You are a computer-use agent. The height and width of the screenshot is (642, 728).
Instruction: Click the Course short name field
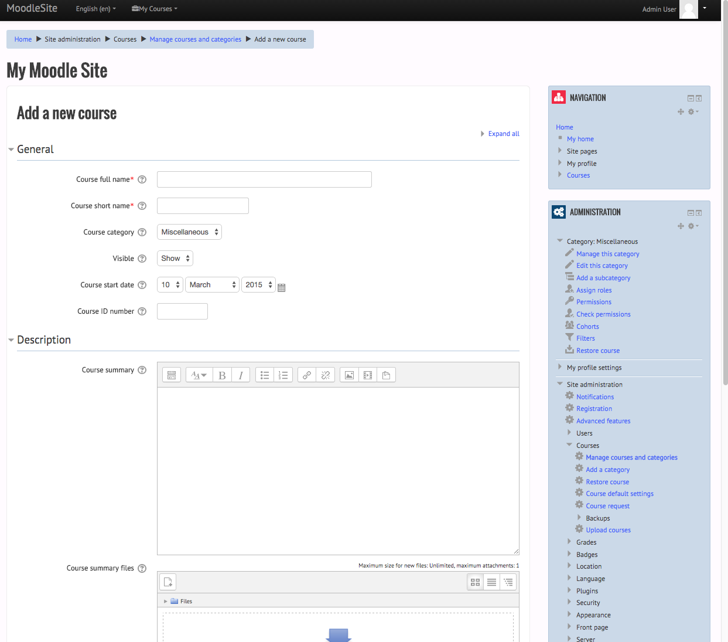pos(203,206)
